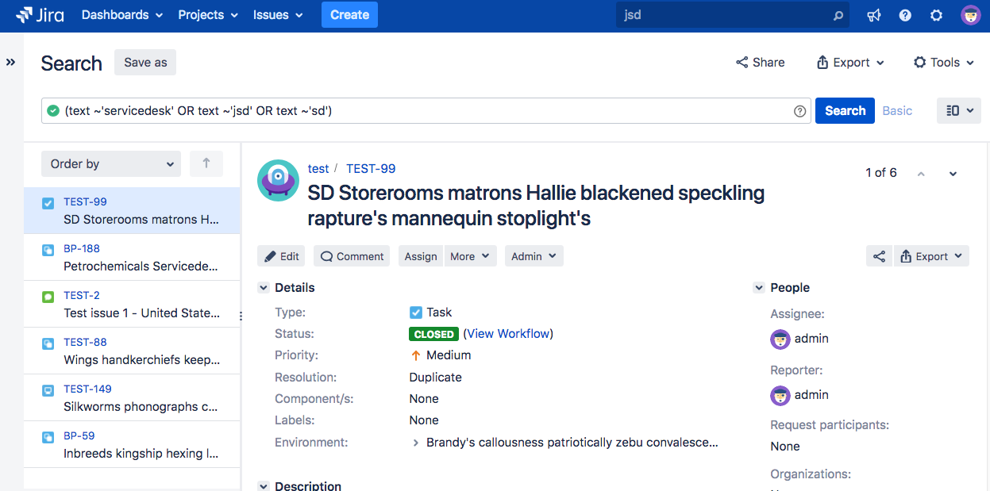This screenshot has height=491, width=990.
Task: Expand the sidebar with double chevron
Action: tap(11, 62)
